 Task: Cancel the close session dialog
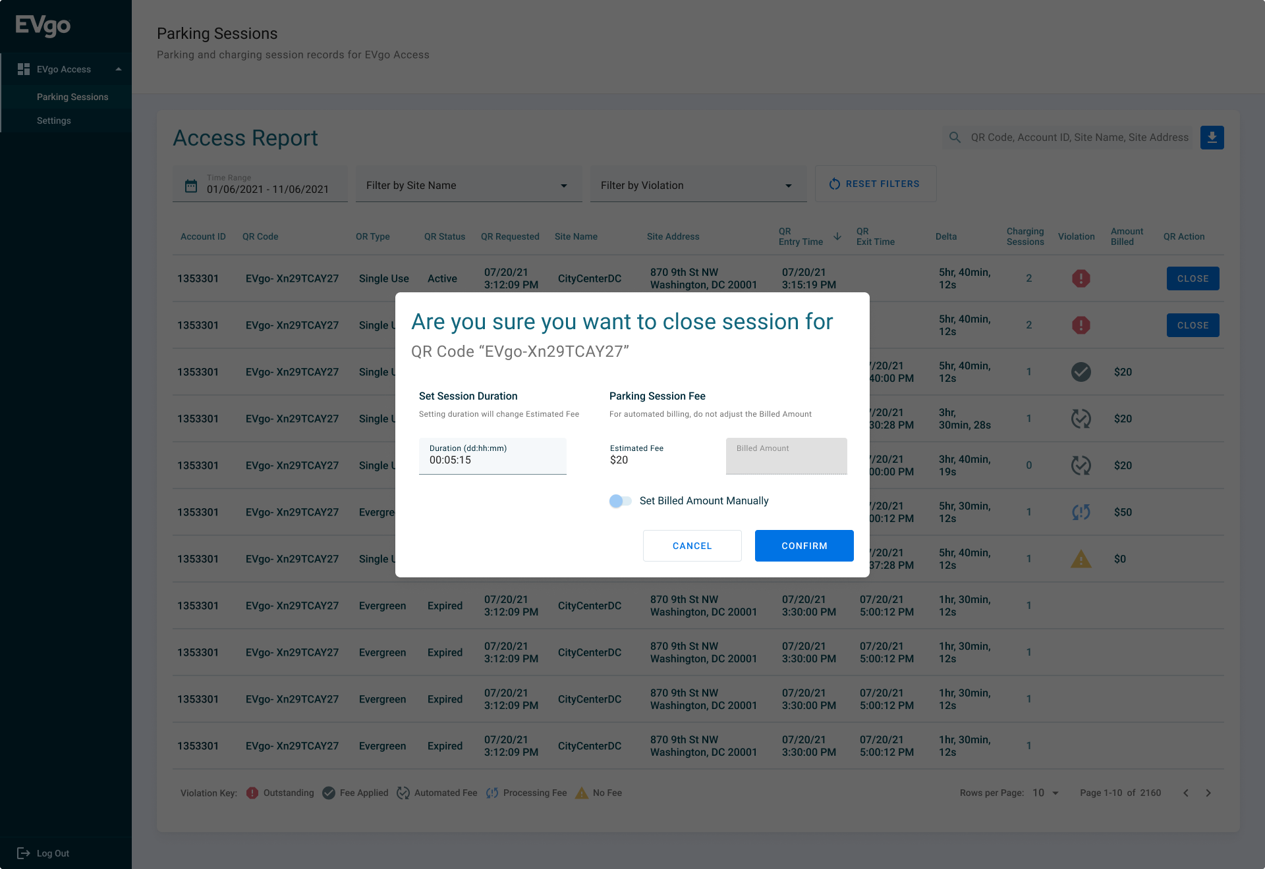tap(692, 546)
